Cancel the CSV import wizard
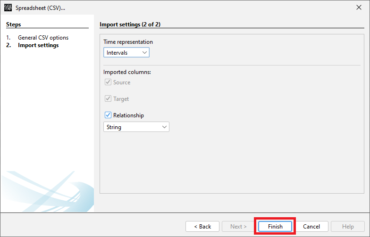Screen dimensions: 370x237 (311, 227)
